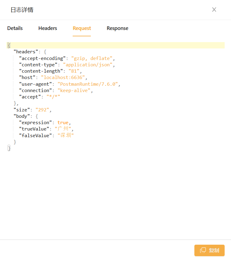
Task: Click the "localhost:6636" host value
Action: pos(63,78)
